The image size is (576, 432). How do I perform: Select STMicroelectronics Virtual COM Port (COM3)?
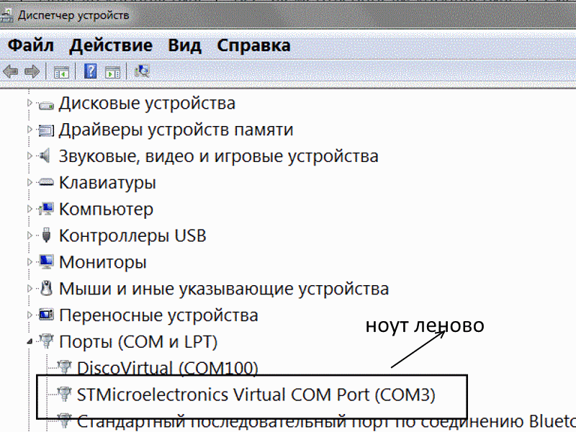[256, 395]
